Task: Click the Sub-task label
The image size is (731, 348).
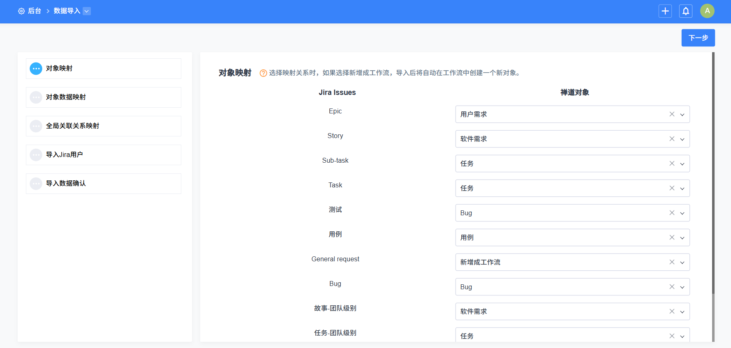Action: [x=335, y=160]
